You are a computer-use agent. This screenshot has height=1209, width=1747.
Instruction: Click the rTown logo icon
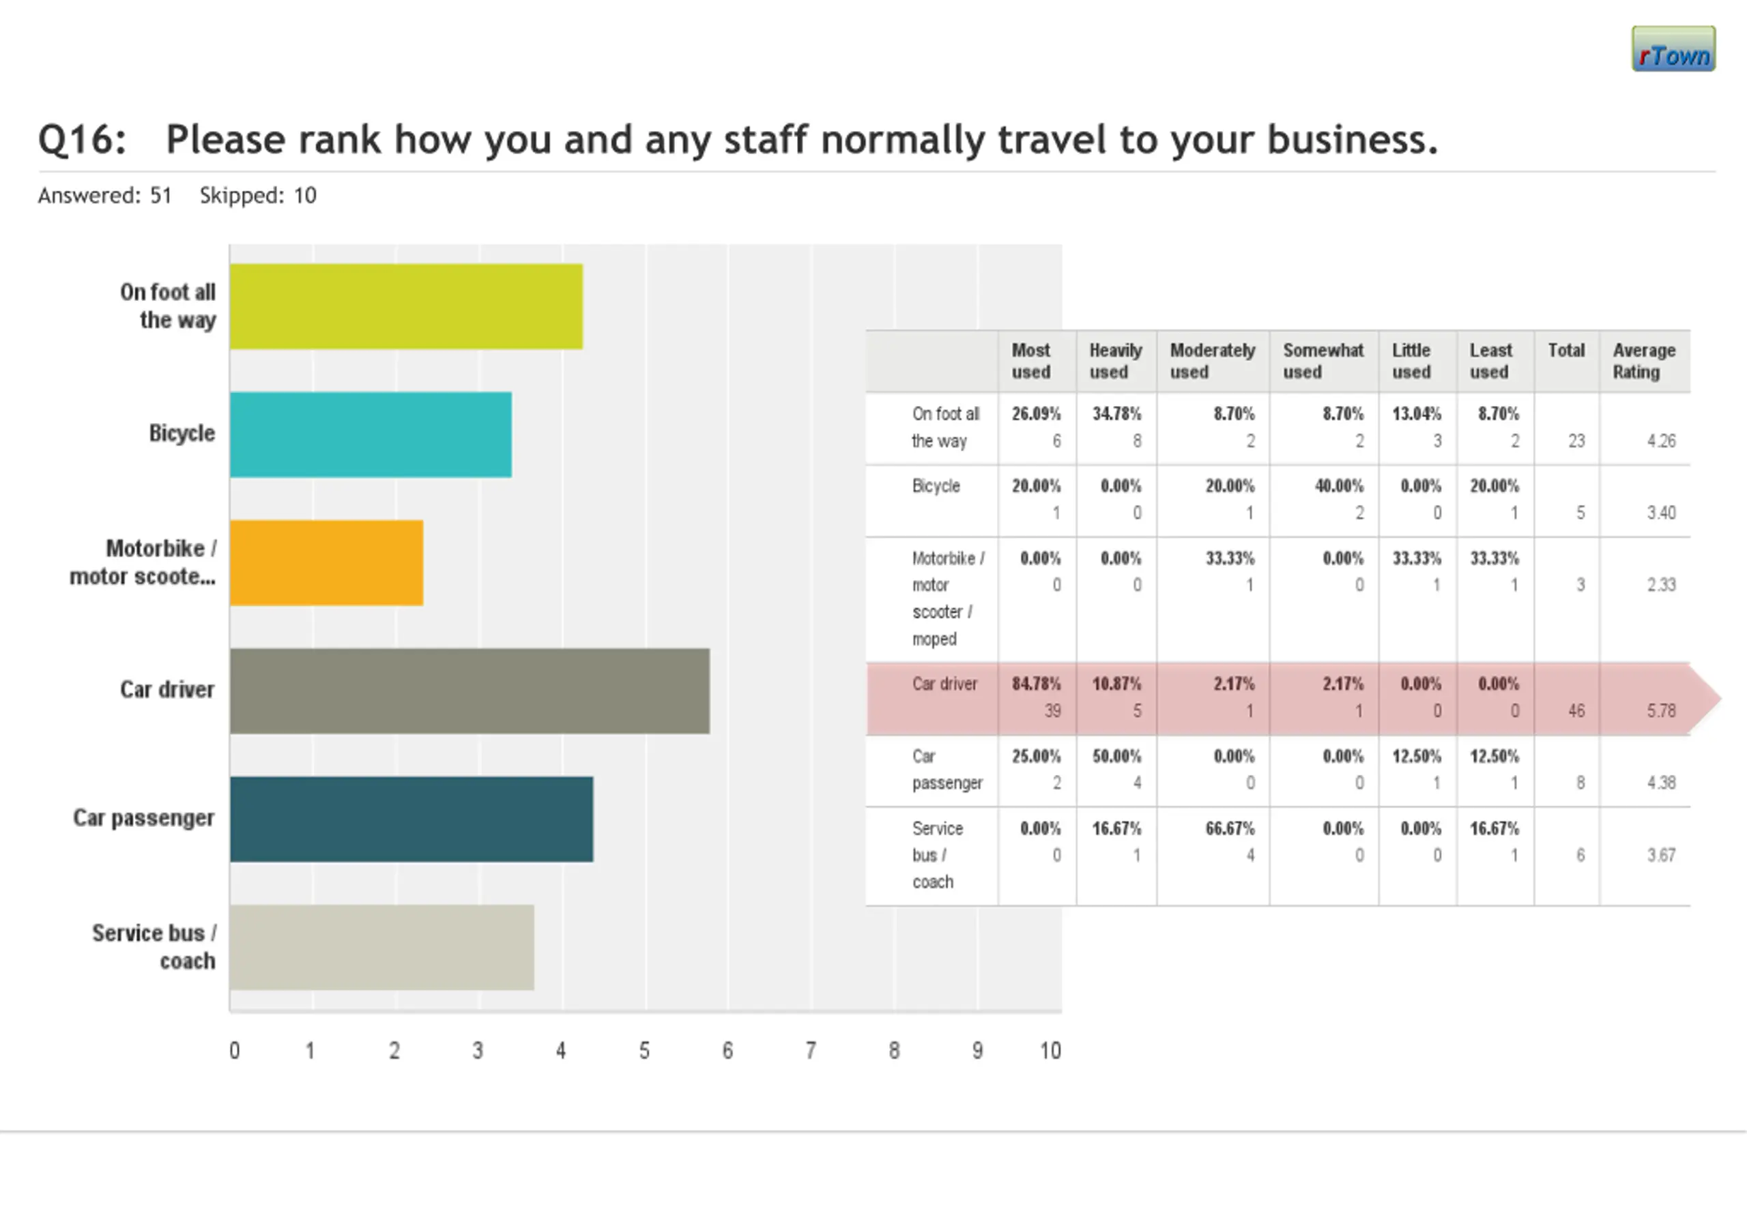coord(1673,49)
